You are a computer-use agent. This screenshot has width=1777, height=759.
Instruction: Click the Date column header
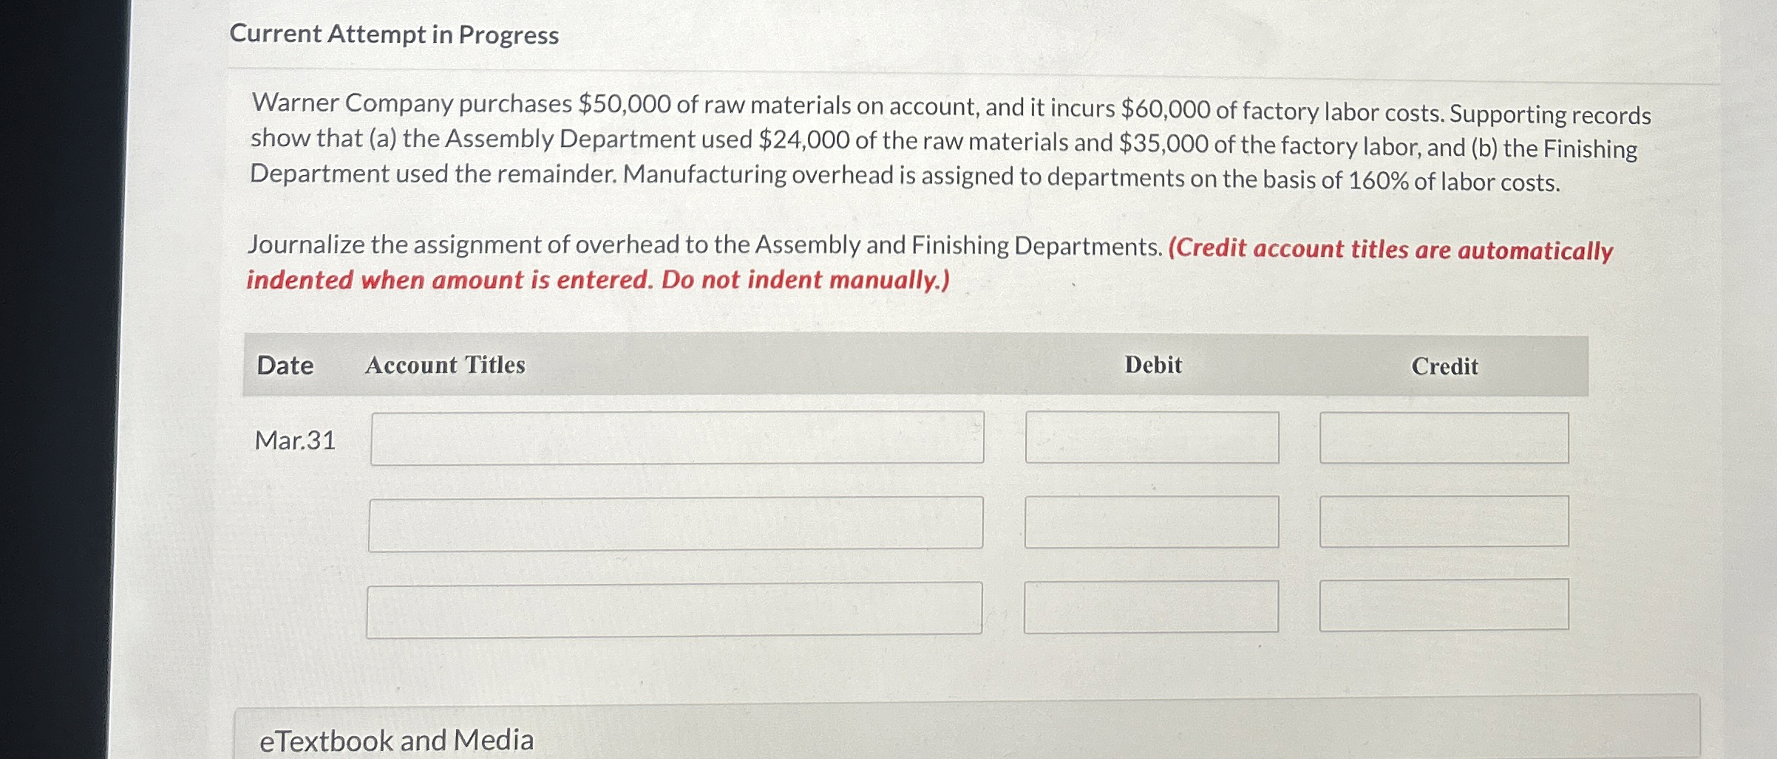tap(285, 364)
